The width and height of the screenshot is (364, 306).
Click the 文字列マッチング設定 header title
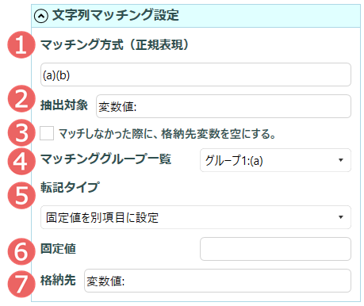pos(116,15)
